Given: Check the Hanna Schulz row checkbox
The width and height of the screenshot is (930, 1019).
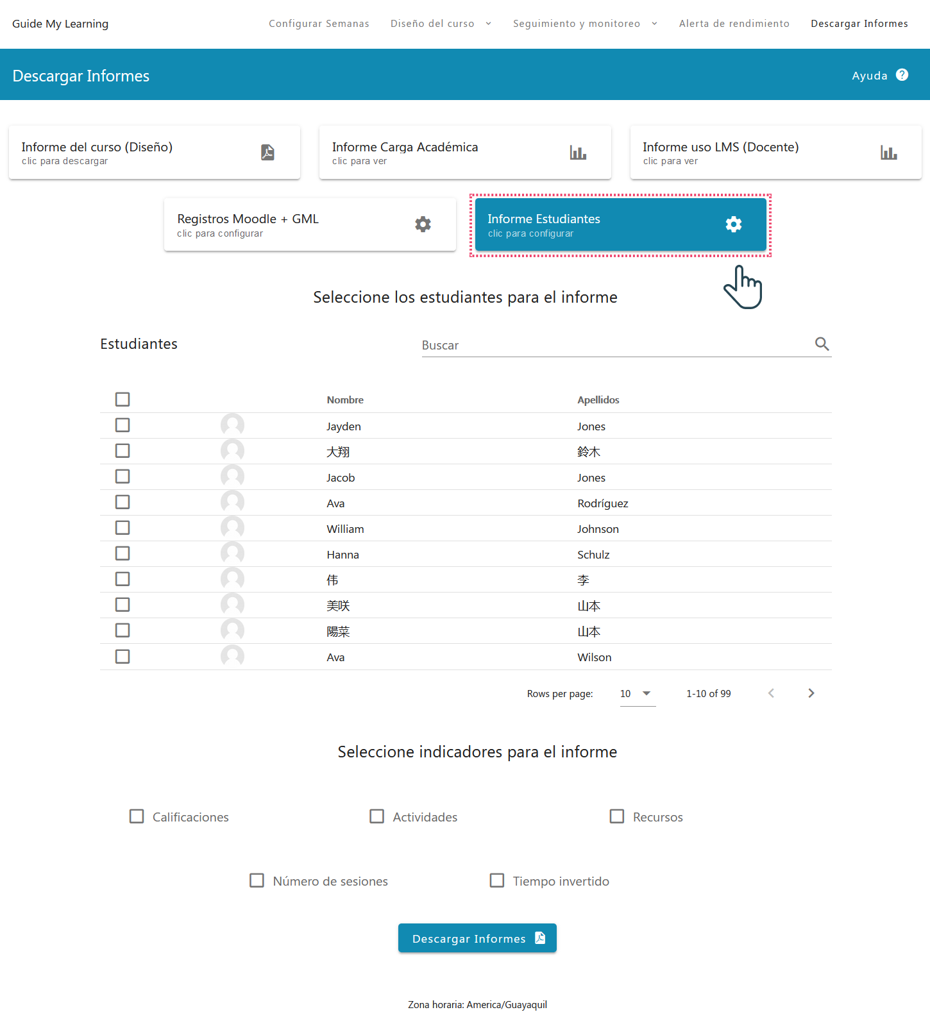Looking at the screenshot, I should tap(123, 553).
